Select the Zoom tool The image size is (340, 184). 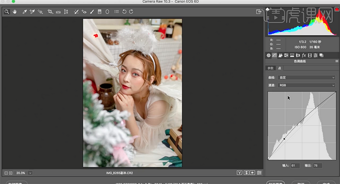tap(7, 12)
